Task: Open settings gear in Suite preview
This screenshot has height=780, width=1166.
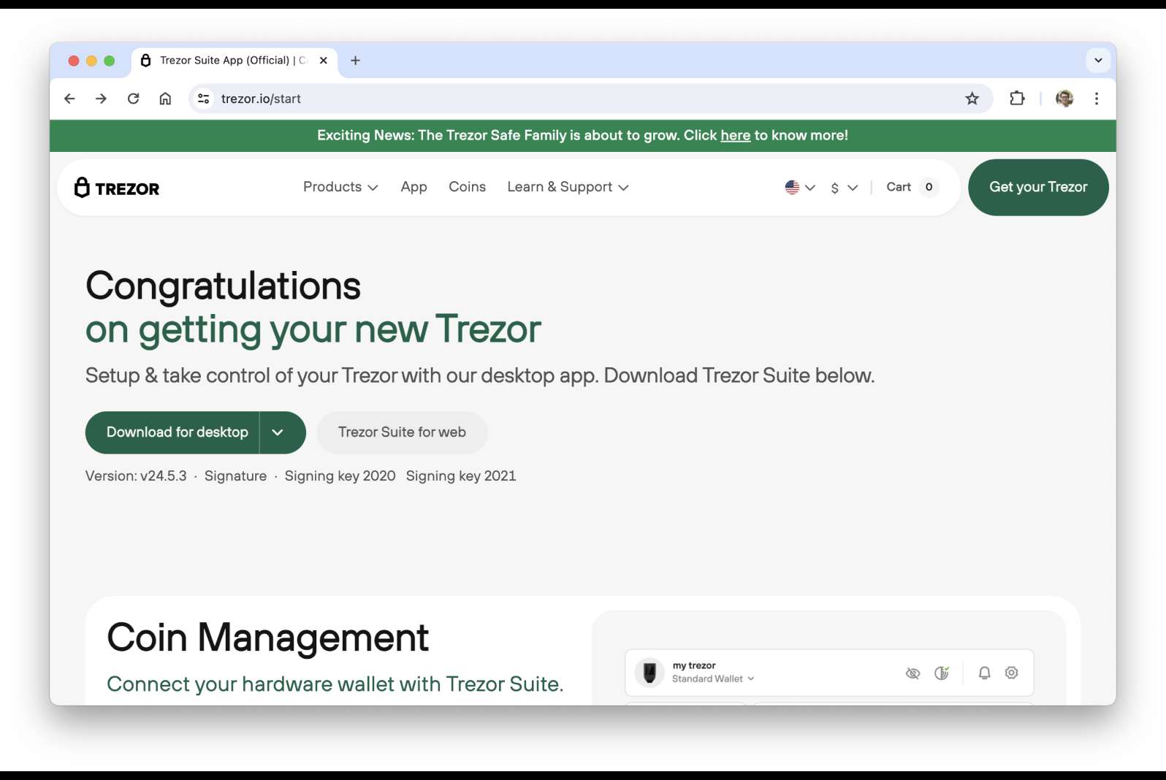Action: [x=1011, y=673]
